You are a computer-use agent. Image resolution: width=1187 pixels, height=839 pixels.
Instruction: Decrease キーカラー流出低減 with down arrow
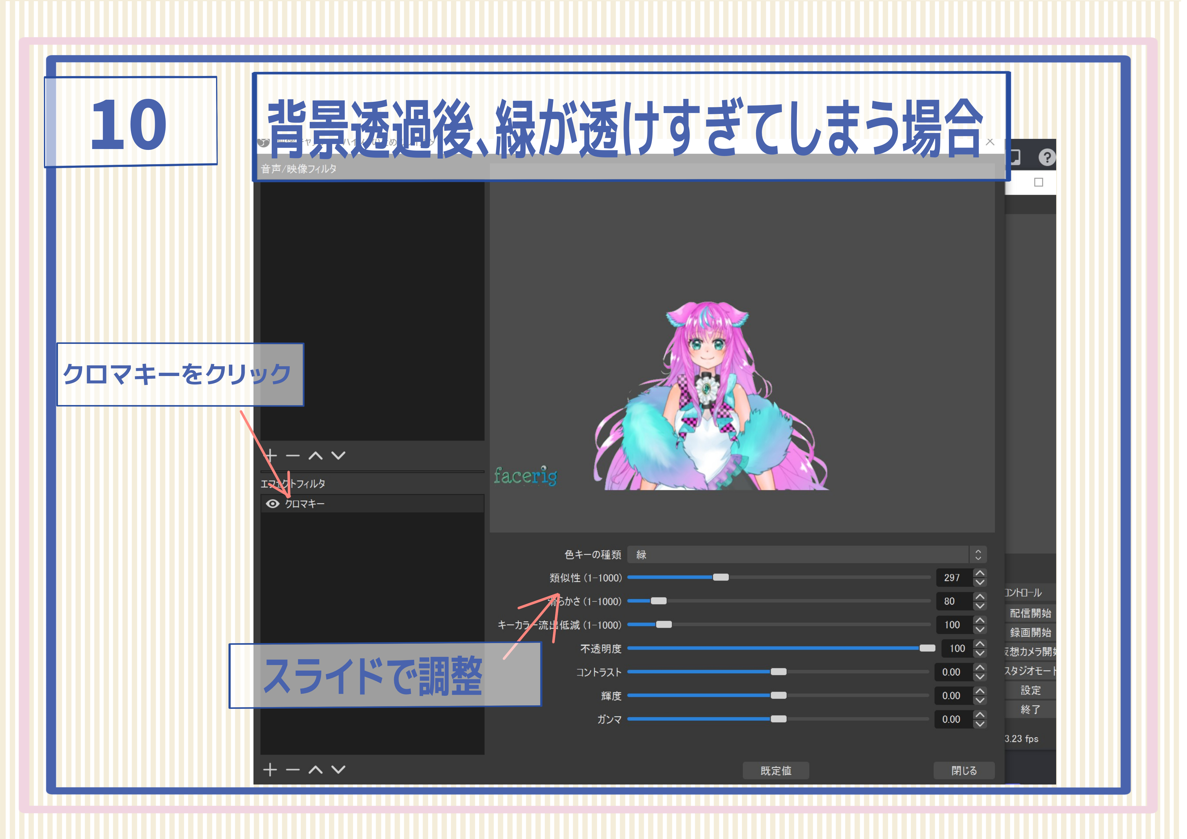click(980, 630)
